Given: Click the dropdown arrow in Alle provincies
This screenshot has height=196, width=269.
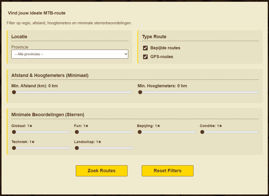Looking at the screenshot, I should click(x=126, y=54).
